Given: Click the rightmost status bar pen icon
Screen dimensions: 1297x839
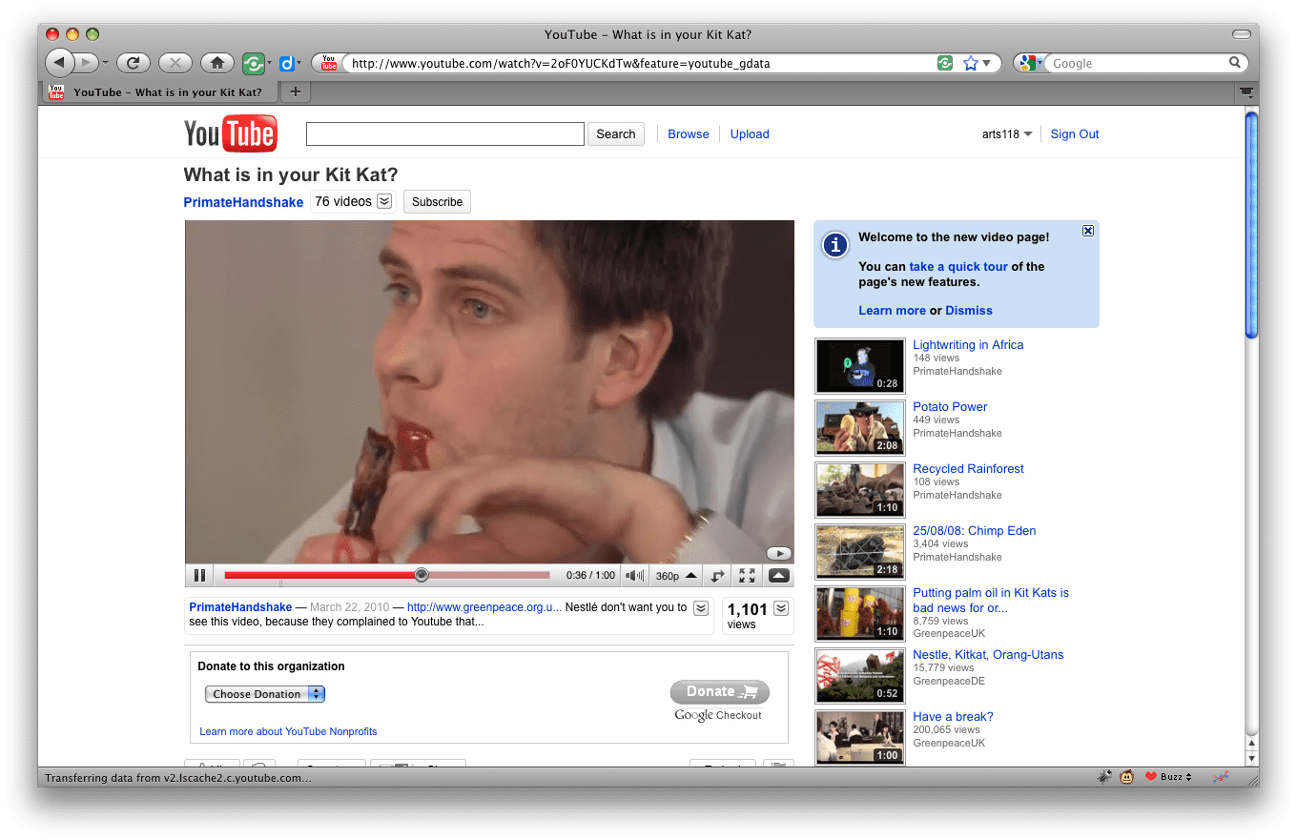Looking at the screenshot, I should point(1220,777).
